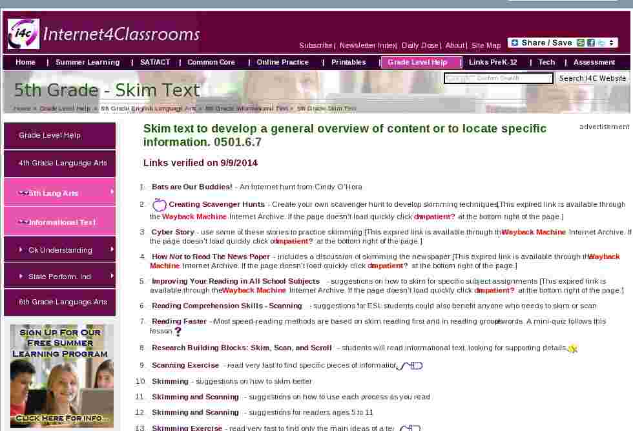Click the green email share icon

581,43
